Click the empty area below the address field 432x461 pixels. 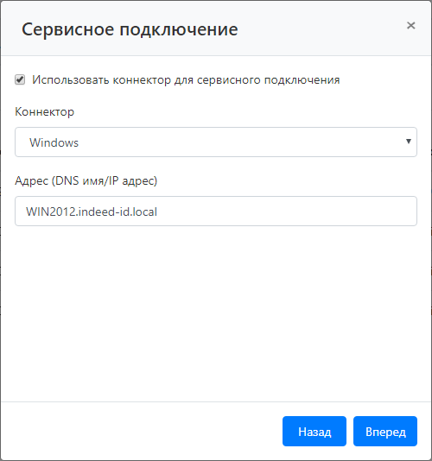[216, 312]
